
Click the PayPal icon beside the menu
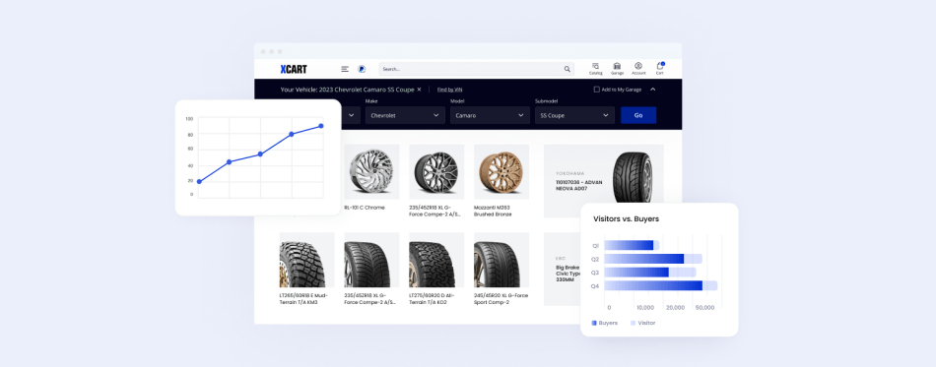point(362,69)
